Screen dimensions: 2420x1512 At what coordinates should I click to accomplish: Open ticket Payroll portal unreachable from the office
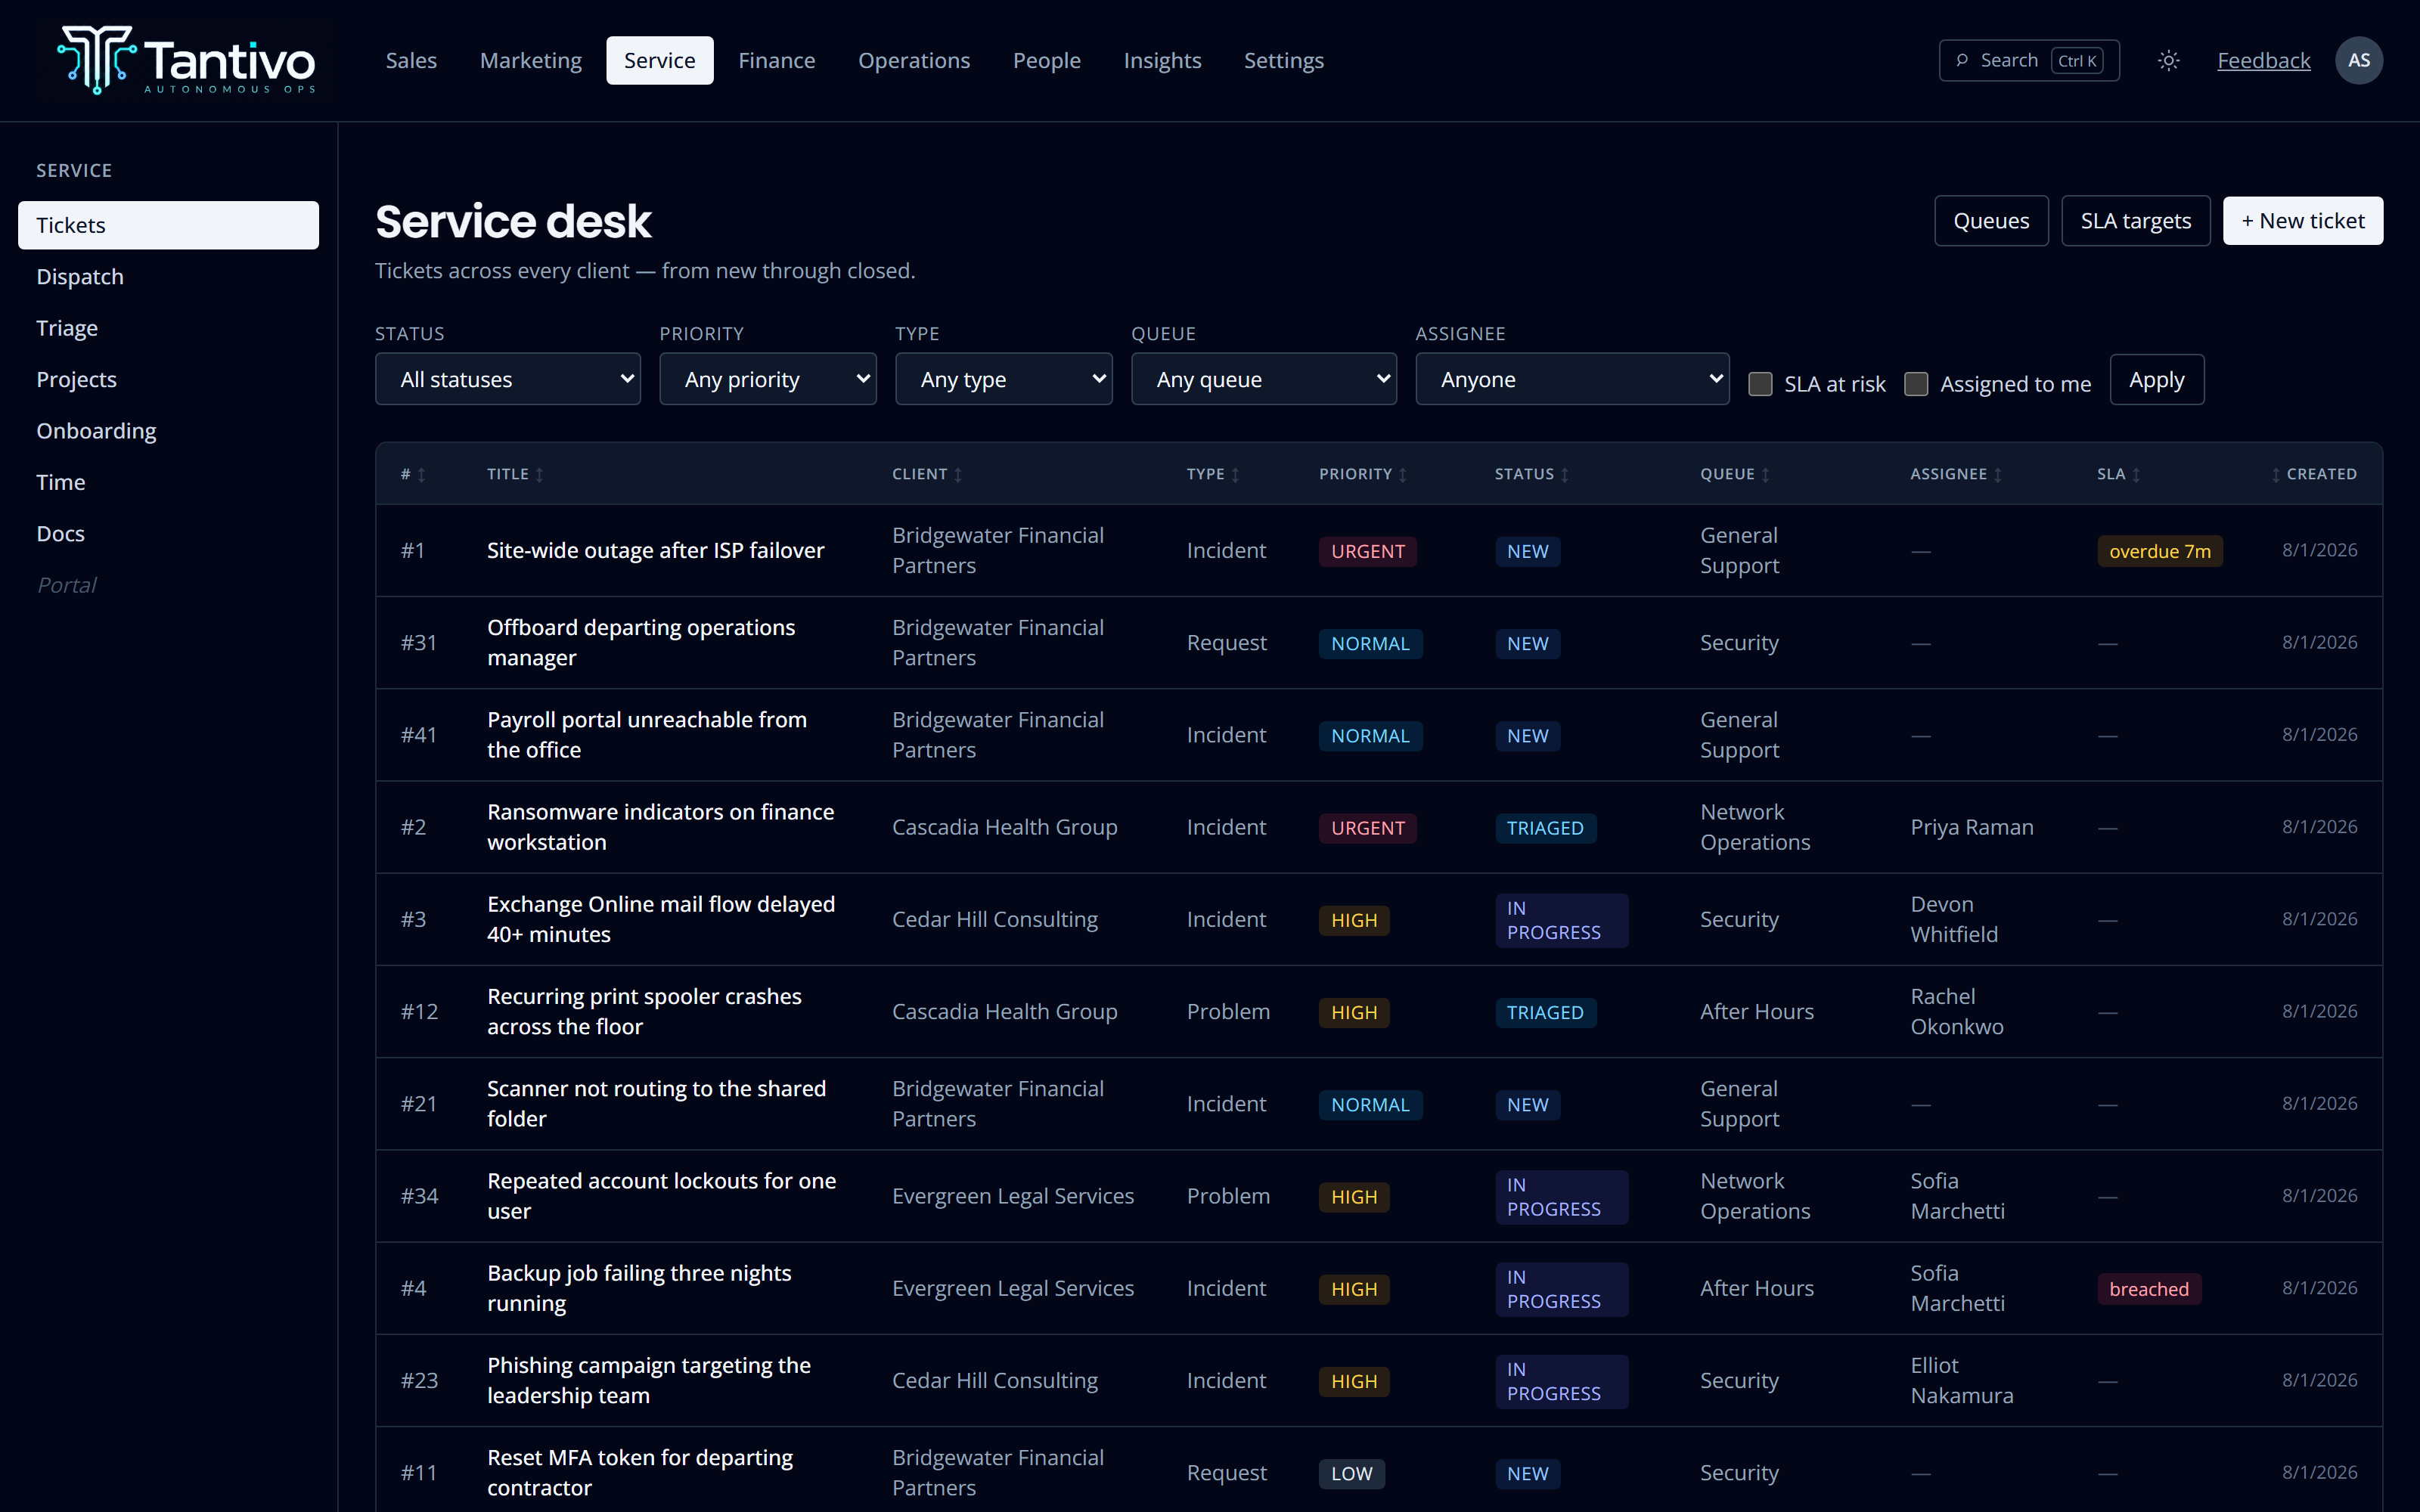pos(647,734)
